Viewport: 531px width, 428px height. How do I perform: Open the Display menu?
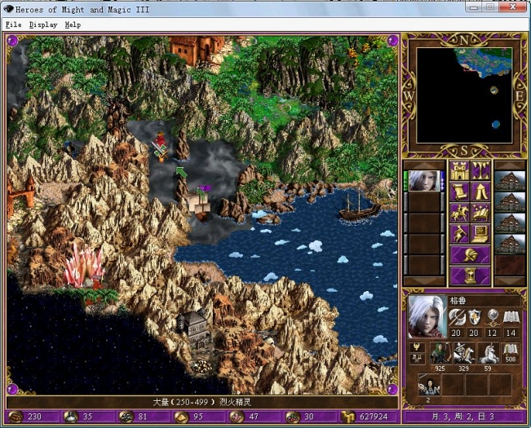click(43, 24)
